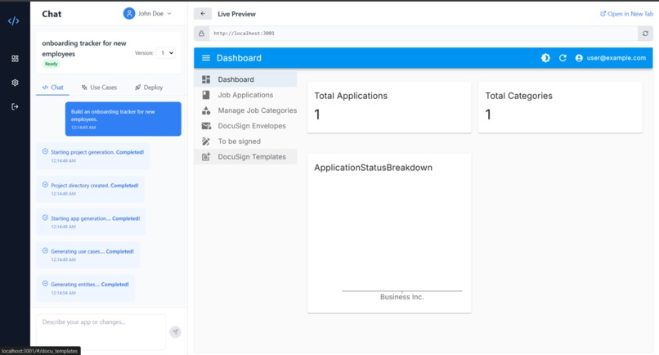Screen dimensions: 659x355
Task: Click the back arrow in Live Preview
Action: (x=203, y=14)
